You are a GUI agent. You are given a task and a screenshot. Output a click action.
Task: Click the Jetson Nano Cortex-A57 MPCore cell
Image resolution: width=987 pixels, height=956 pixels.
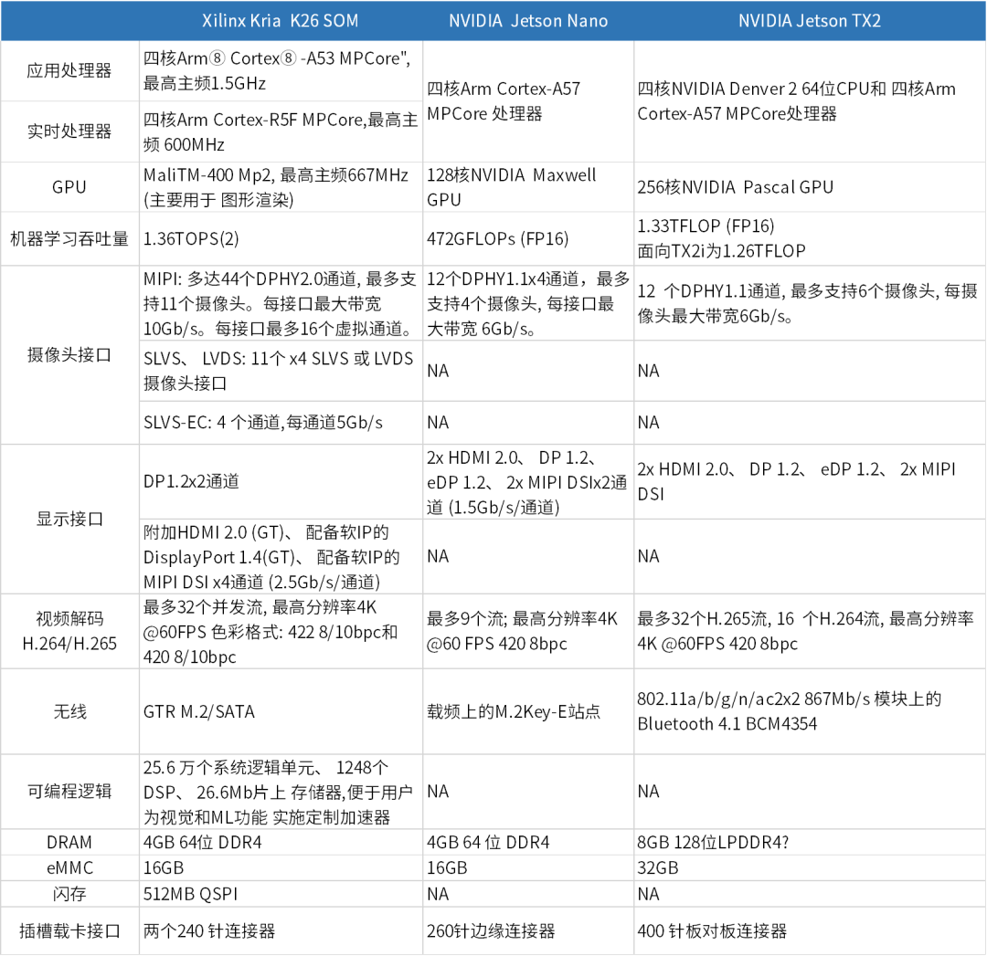pyautogui.click(x=528, y=101)
